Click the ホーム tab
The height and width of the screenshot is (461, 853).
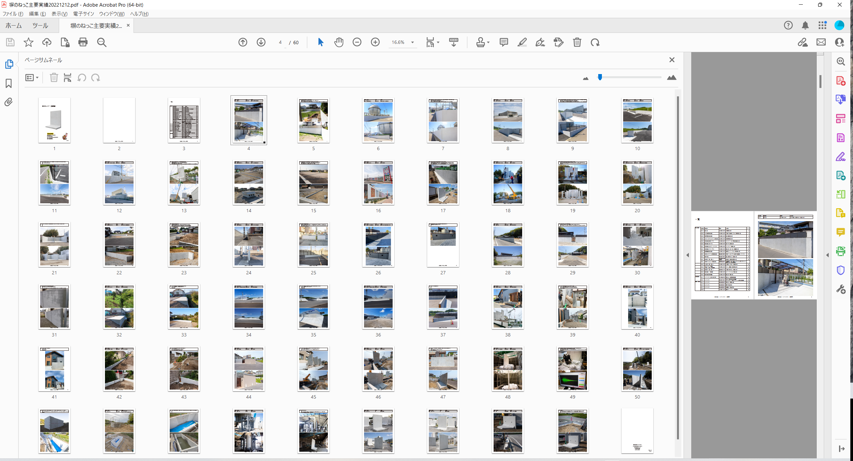[x=14, y=26]
